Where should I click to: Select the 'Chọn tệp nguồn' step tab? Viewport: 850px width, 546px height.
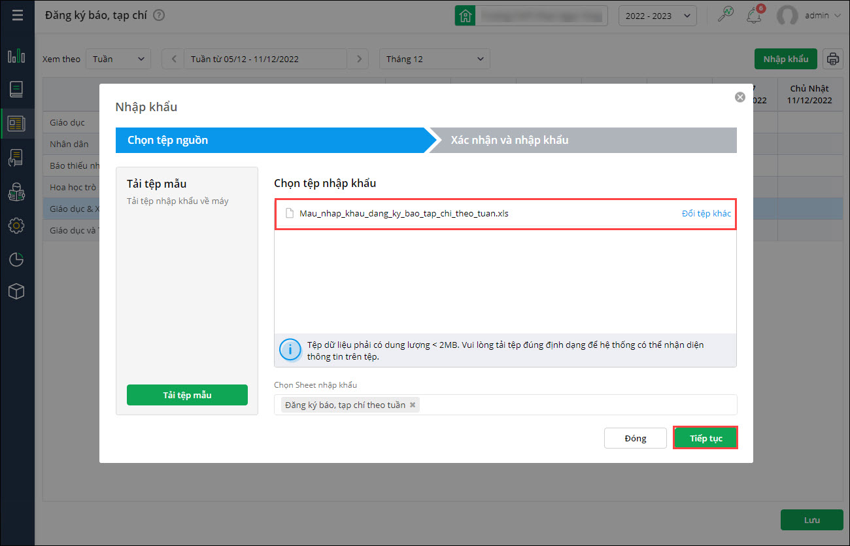269,140
